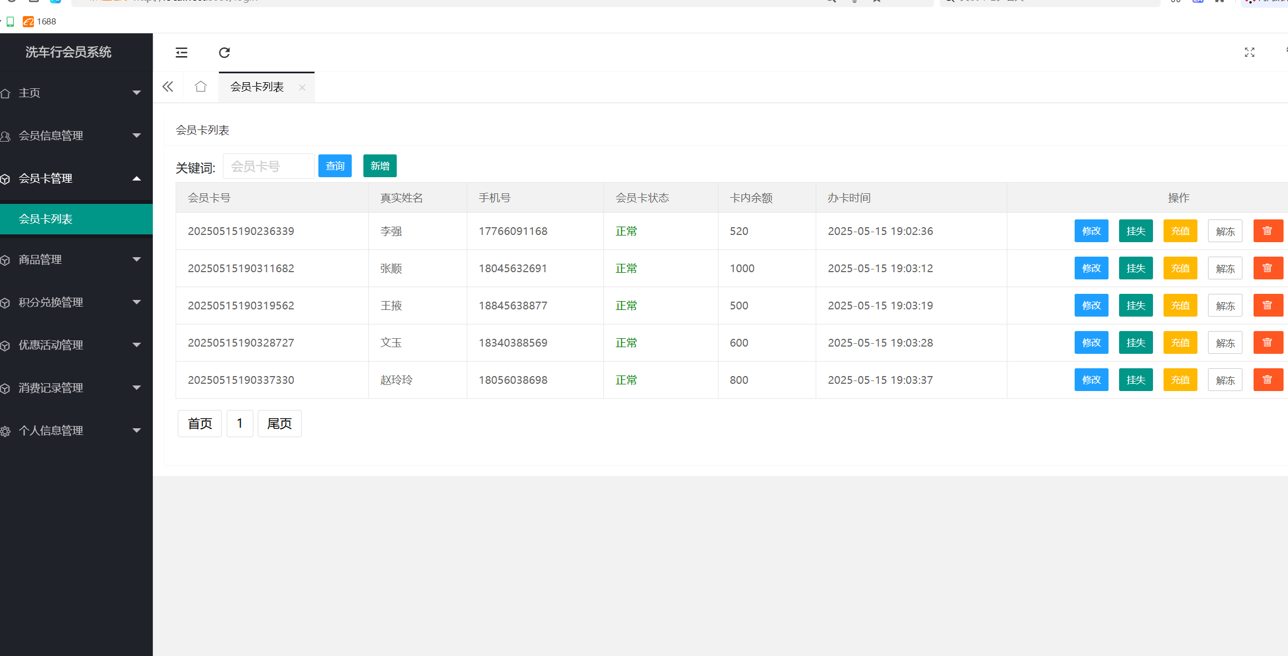Click the double-left arrow tab scroll icon

click(x=168, y=87)
